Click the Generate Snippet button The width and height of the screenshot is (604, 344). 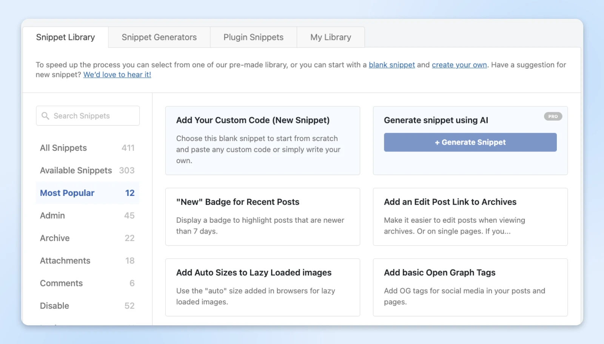470,142
